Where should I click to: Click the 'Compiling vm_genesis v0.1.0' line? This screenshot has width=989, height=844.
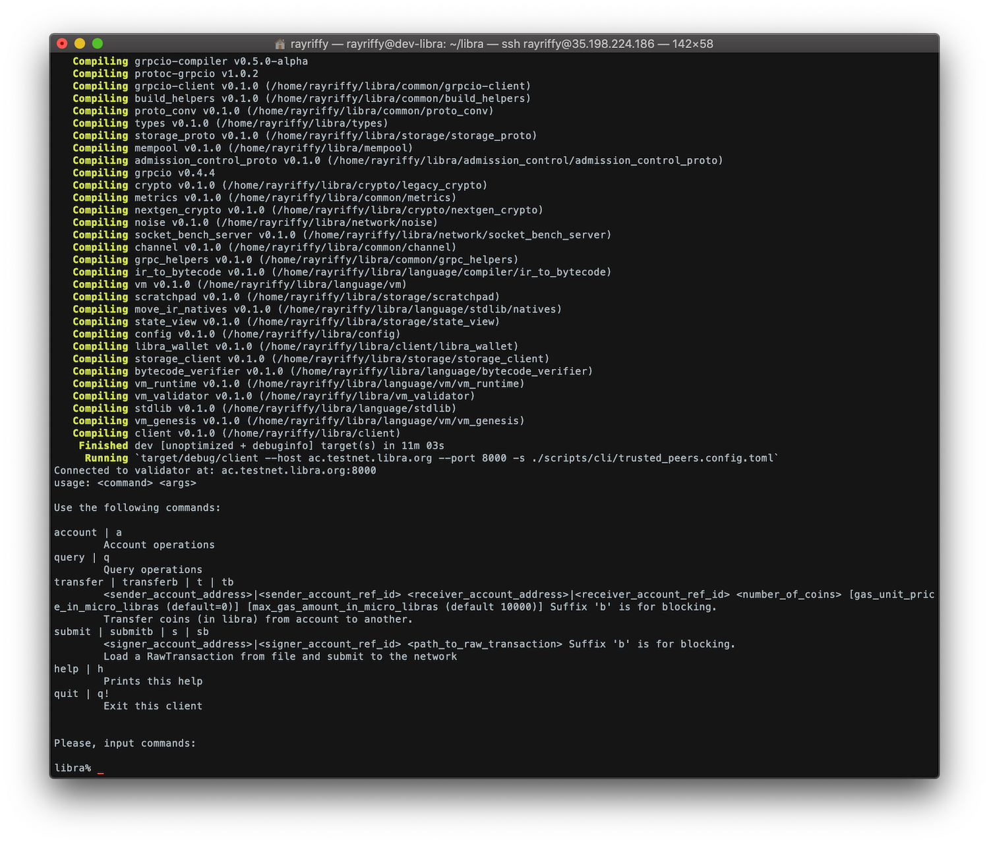[299, 421]
